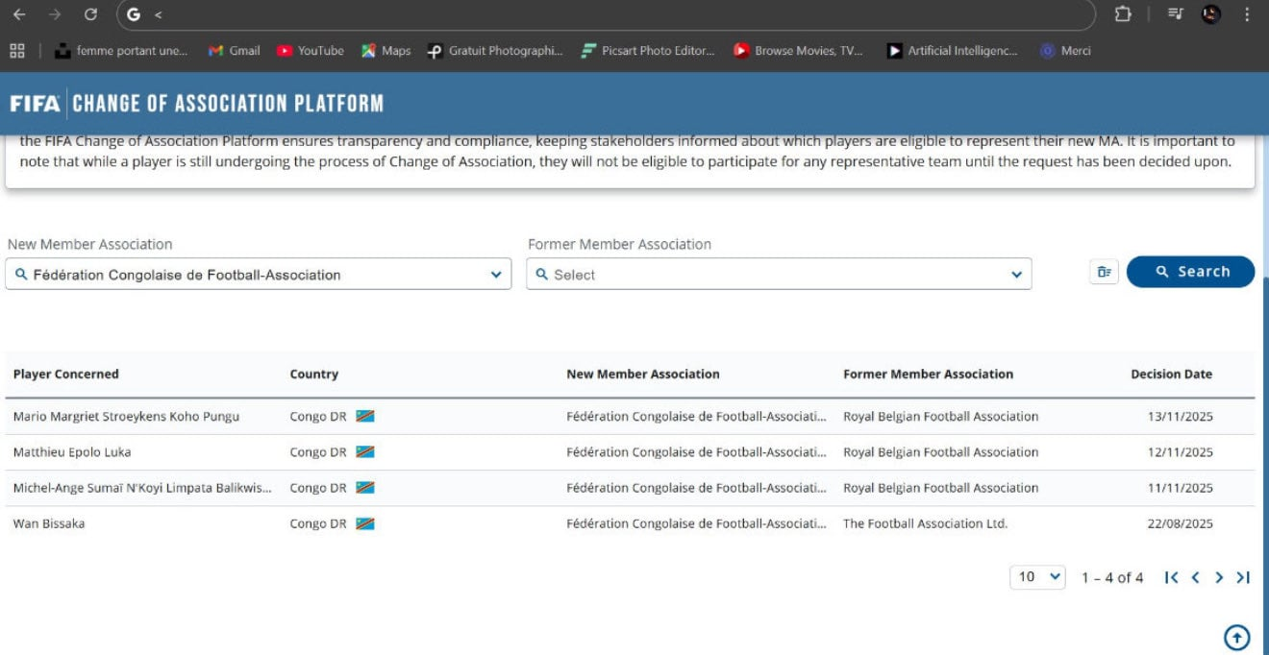Open the Chrome three-dot menu
Viewport: 1269px width, 655px height.
pyautogui.click(x=1247, y=14)
